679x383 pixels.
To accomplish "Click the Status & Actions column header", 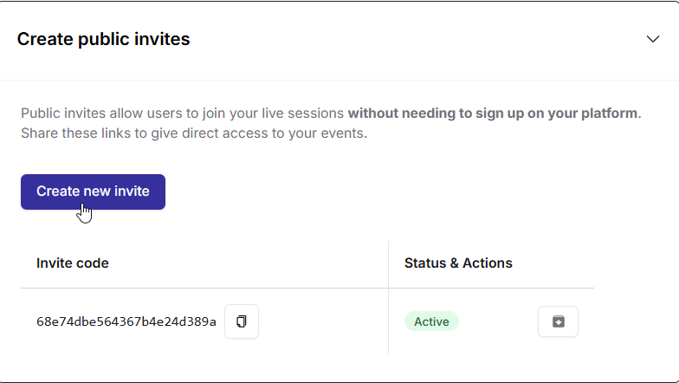I will [458, 263].
